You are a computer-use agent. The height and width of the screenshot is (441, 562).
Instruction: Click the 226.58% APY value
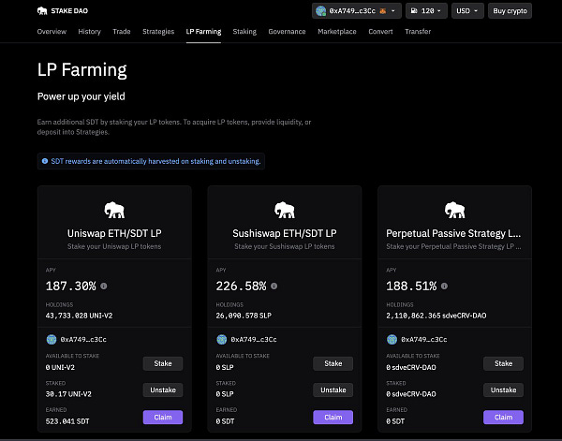coord(242,286)
